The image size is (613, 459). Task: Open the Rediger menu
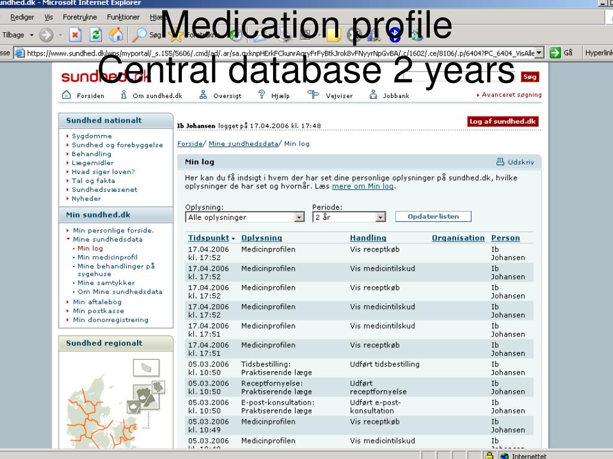pos(22,17)
